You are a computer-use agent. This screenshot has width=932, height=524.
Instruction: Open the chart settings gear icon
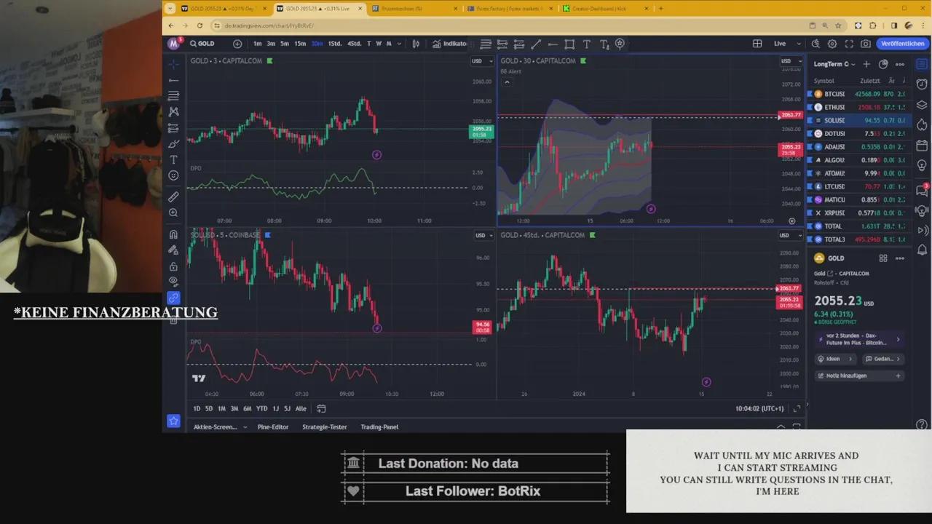[832, 44]
